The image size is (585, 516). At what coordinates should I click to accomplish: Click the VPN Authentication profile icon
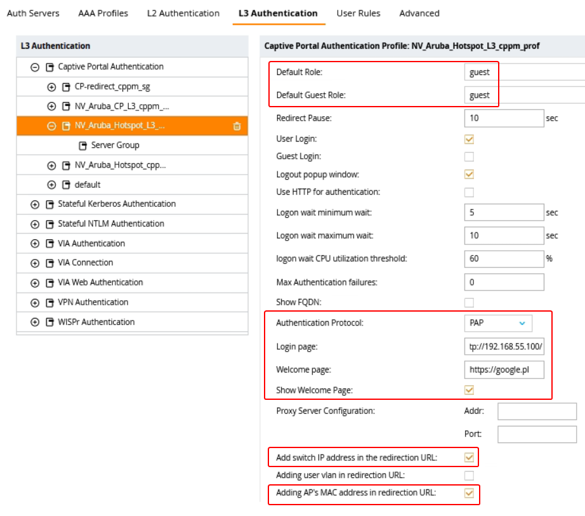pos(49,303)
